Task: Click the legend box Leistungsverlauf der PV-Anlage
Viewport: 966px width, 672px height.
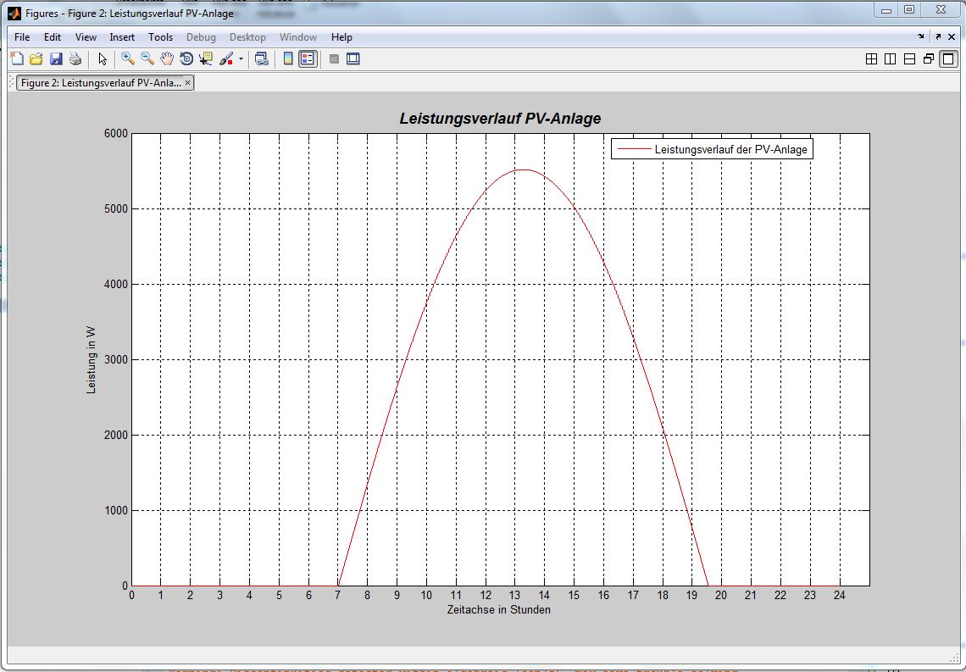Action: (712, 149)
